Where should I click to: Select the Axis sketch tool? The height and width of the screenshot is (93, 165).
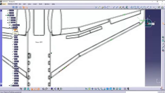click(x=151, y=7)
